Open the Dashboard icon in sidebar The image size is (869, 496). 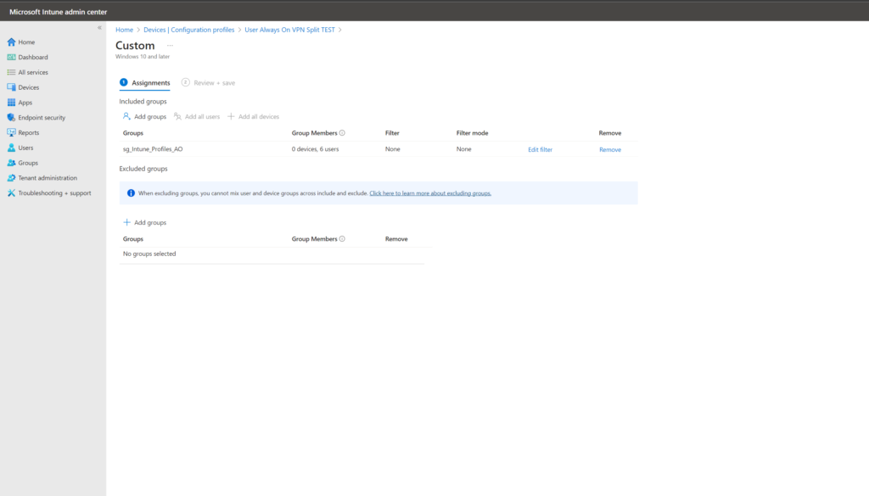pos(11,57)
